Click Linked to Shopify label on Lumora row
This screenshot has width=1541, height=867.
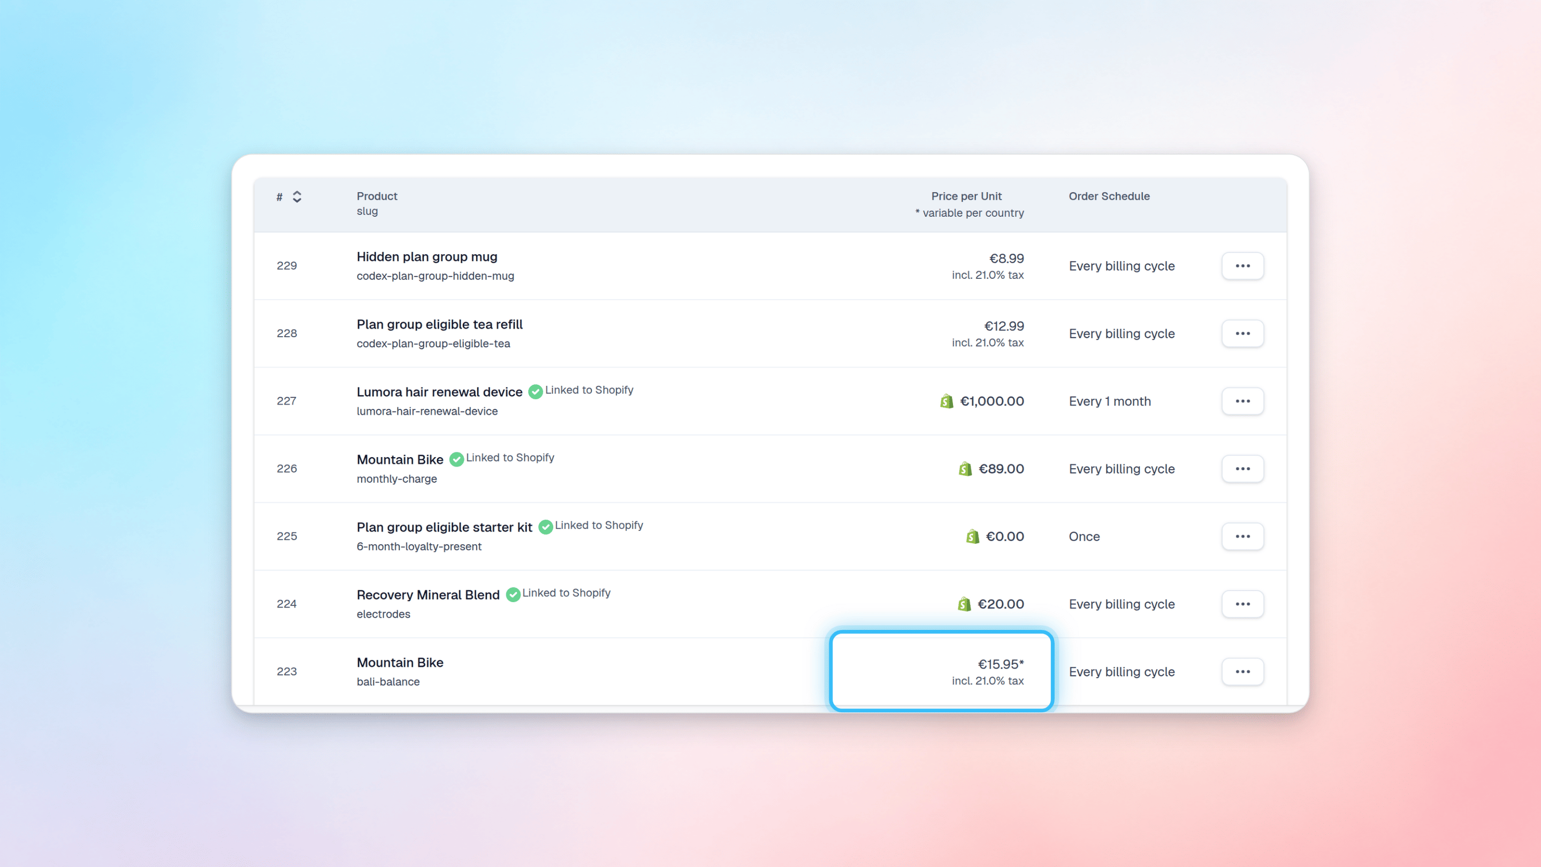click(x=589, y=390)
